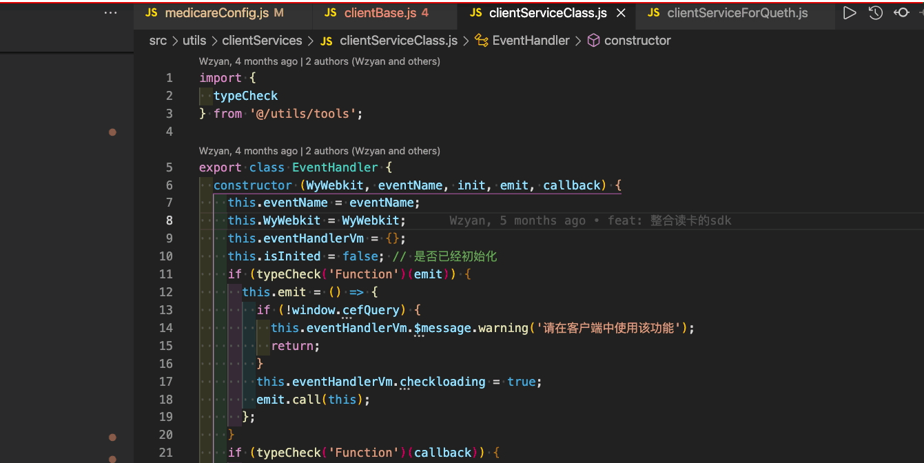This screenshot has width=924, height=463.
Task: Click the git commit compare icon
Action: click(901, 13)
